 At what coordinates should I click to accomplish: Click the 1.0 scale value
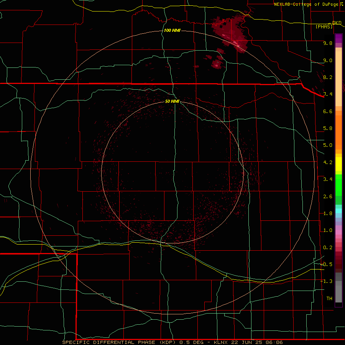[328, 230]
